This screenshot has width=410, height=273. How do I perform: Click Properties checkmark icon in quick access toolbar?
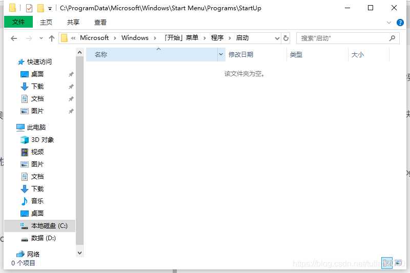point(29,8)
